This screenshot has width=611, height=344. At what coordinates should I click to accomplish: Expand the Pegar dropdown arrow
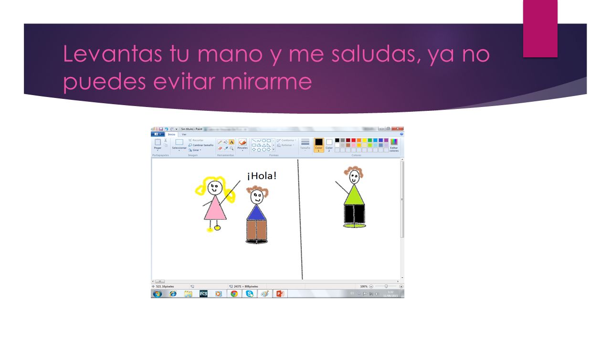[158, 150]
